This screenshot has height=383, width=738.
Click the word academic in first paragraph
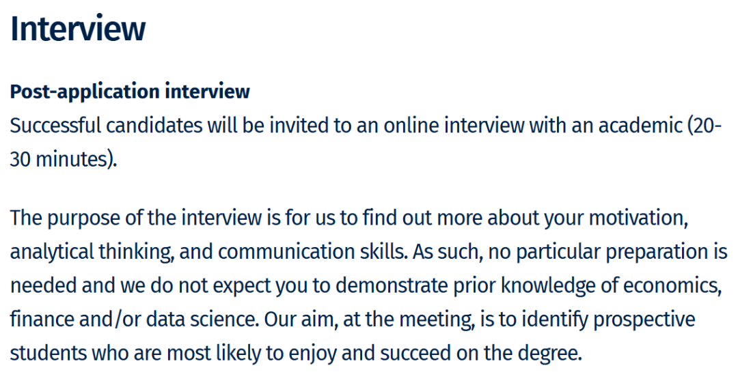640,126
